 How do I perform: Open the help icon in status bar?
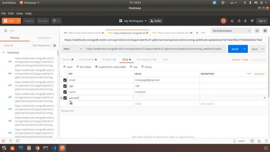click(266, 141)
